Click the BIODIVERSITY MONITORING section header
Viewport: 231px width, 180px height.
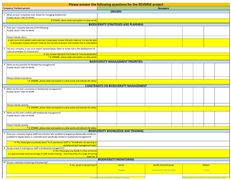tap(116, 159)
